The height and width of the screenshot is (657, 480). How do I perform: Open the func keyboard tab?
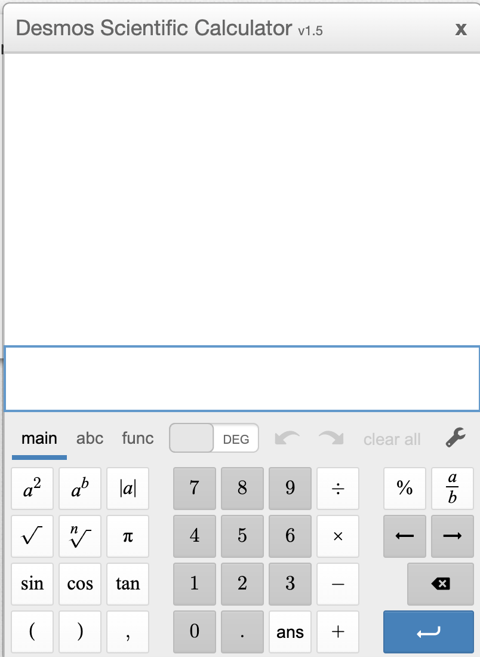(138, 438)
